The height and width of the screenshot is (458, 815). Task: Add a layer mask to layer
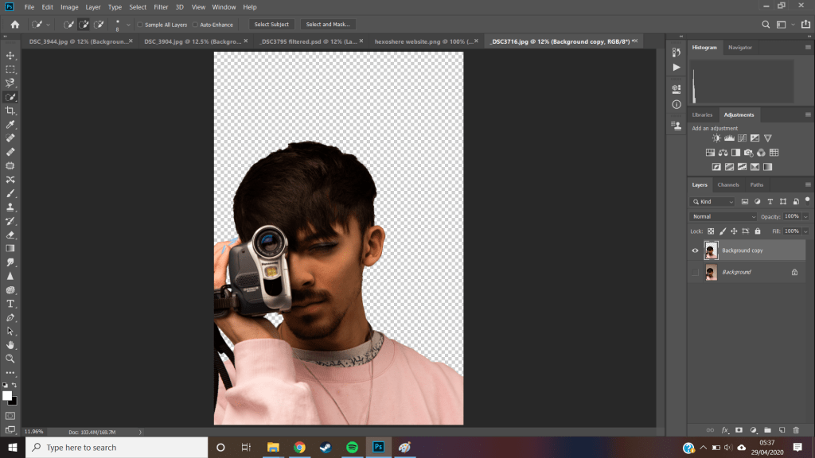coord(739,430)
